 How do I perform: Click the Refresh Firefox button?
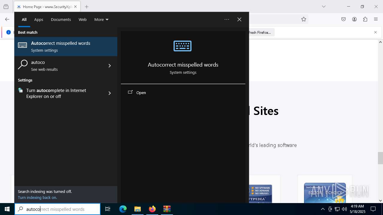pyautogui.click(x=261, y=32)
